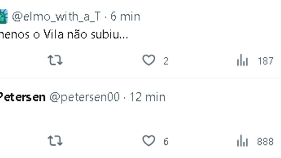Open tweet text 'Vila não subiu...'
The image size is (281, 158).
coord(65,35)
